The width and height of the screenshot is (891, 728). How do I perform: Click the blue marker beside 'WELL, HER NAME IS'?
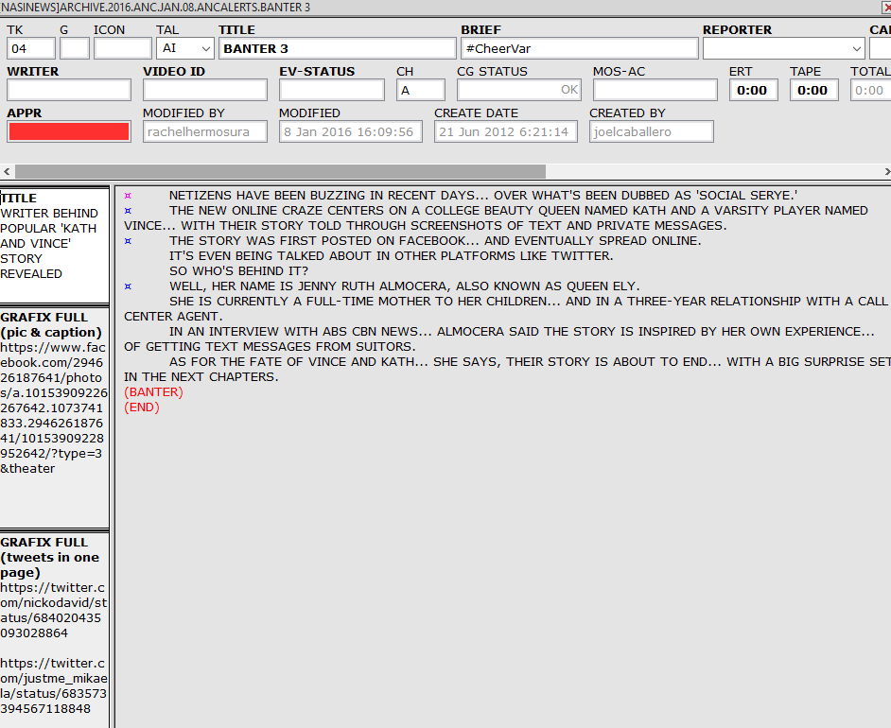(x=128, y=286)
